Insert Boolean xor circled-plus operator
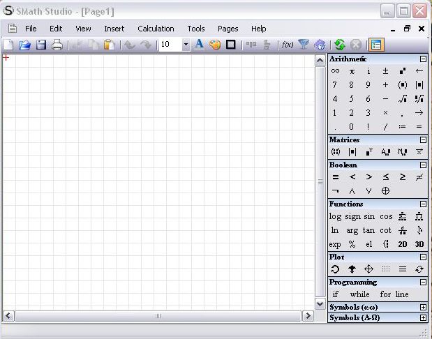Screen dimensions: 432x339 (x=385, y=191)
